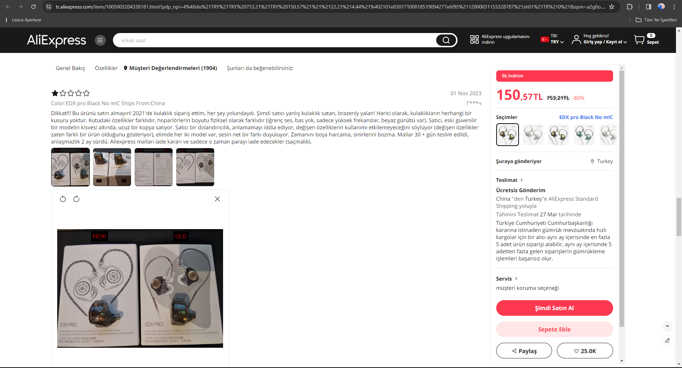Rotate review image clockwise

76,199
